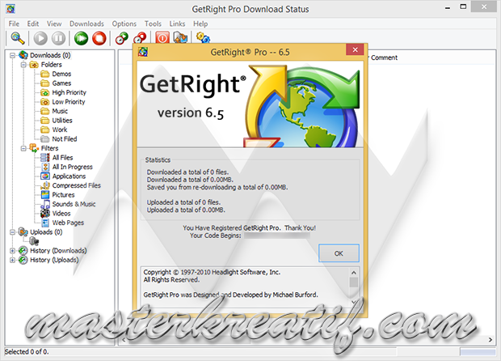Click the magnifier search toolbar icon

(x=17, y=38)
